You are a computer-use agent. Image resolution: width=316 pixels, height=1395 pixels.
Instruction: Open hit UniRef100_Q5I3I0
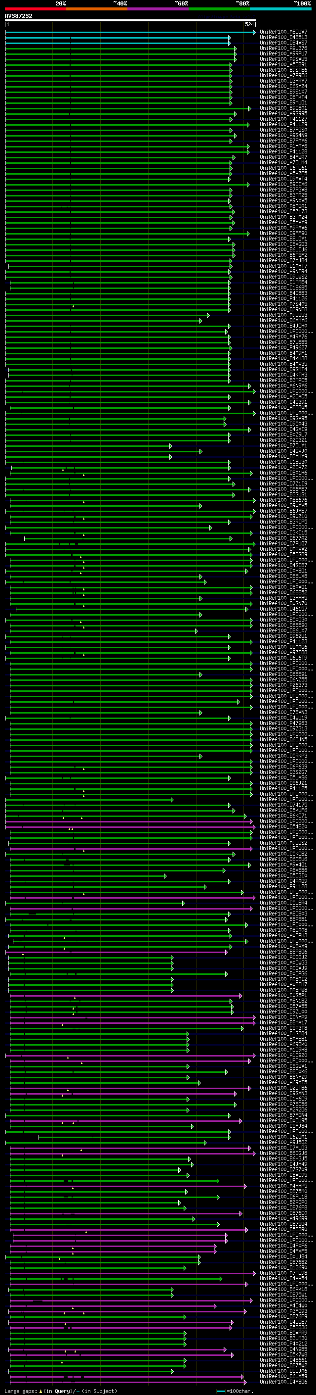tap(283, 875)
